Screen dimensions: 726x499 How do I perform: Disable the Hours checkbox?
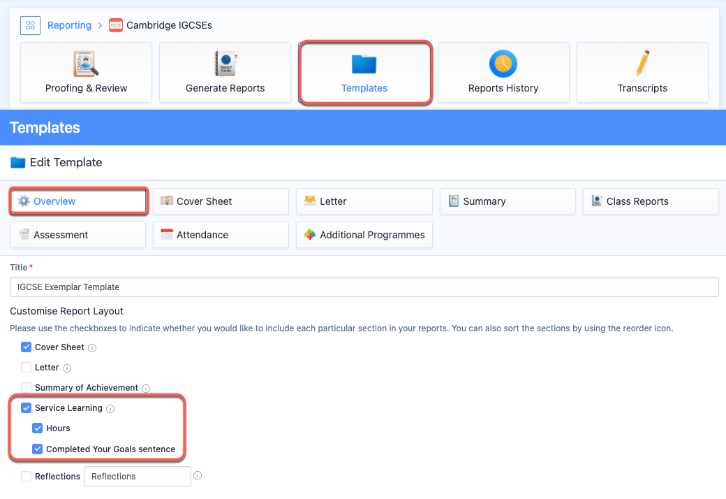click(x=38, y=428)
